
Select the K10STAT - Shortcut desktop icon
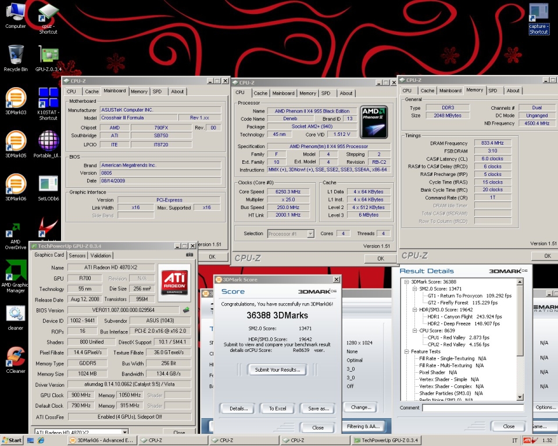pos(48,104)
